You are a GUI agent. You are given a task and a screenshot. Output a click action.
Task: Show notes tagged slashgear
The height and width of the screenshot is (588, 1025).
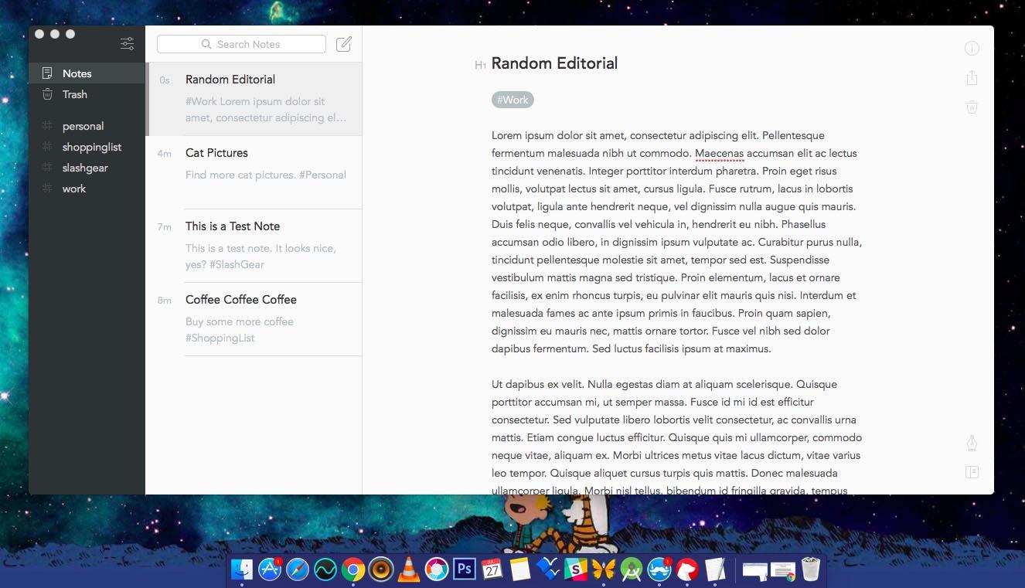pos(85,168)
